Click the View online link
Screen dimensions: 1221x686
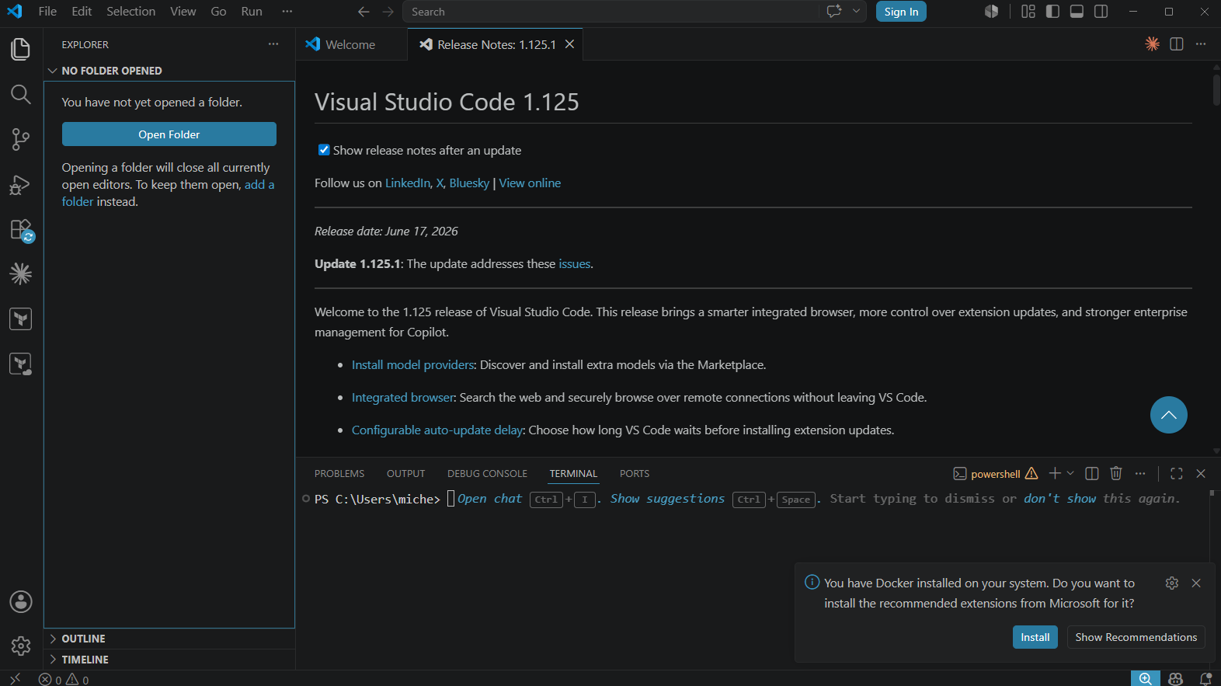(530, 183)
